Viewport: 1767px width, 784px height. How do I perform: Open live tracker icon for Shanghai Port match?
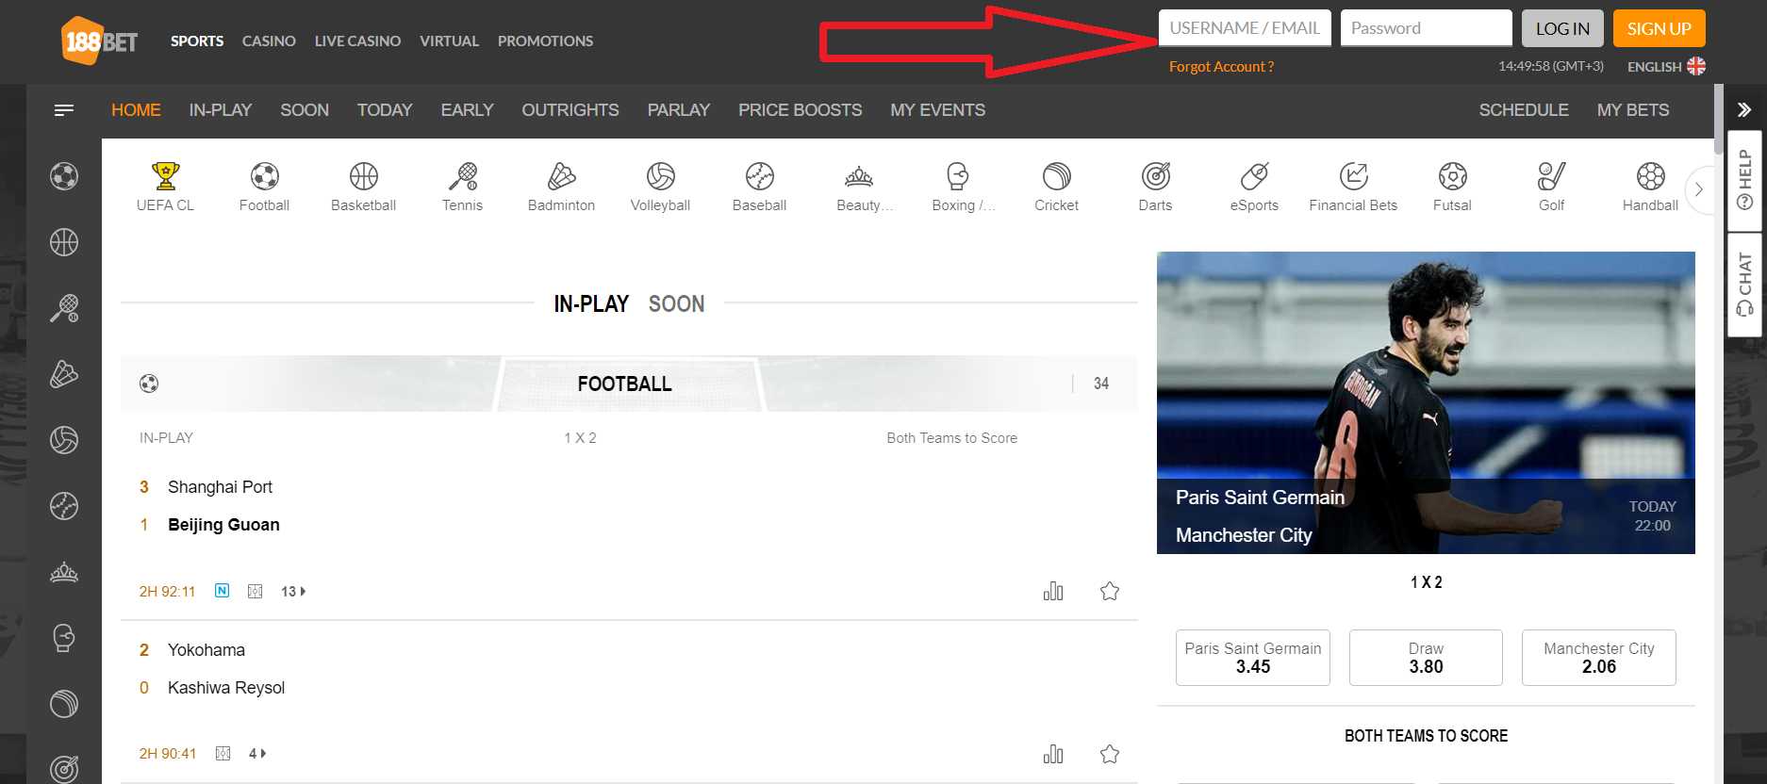point(255,591)
